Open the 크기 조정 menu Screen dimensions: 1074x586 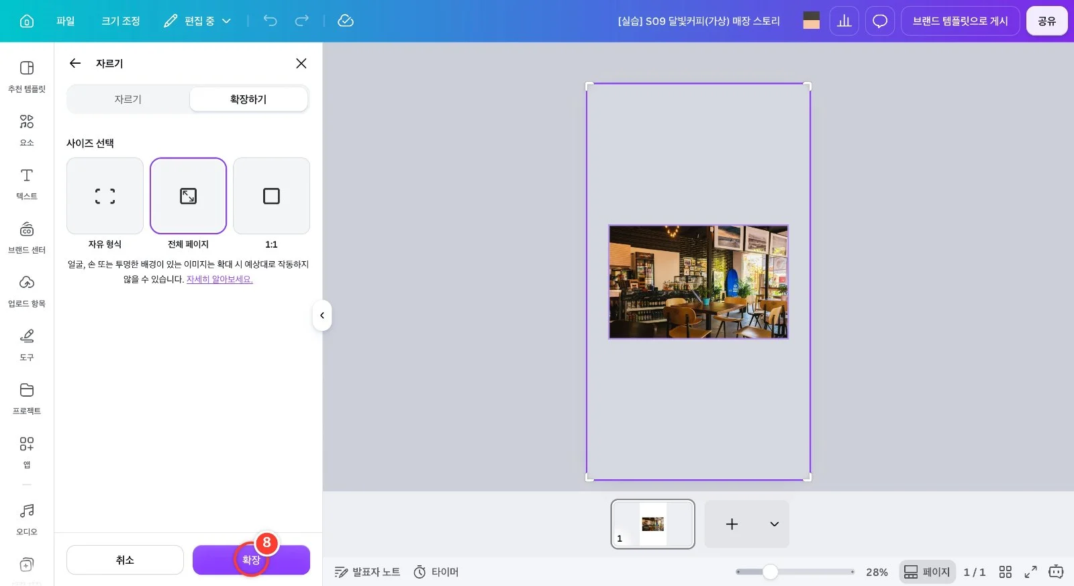click(121, 21)
